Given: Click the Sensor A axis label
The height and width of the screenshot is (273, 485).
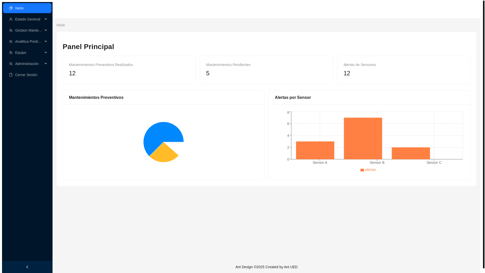Looking at the screenshot, I should pyautogui.click(x=320, y=163).
